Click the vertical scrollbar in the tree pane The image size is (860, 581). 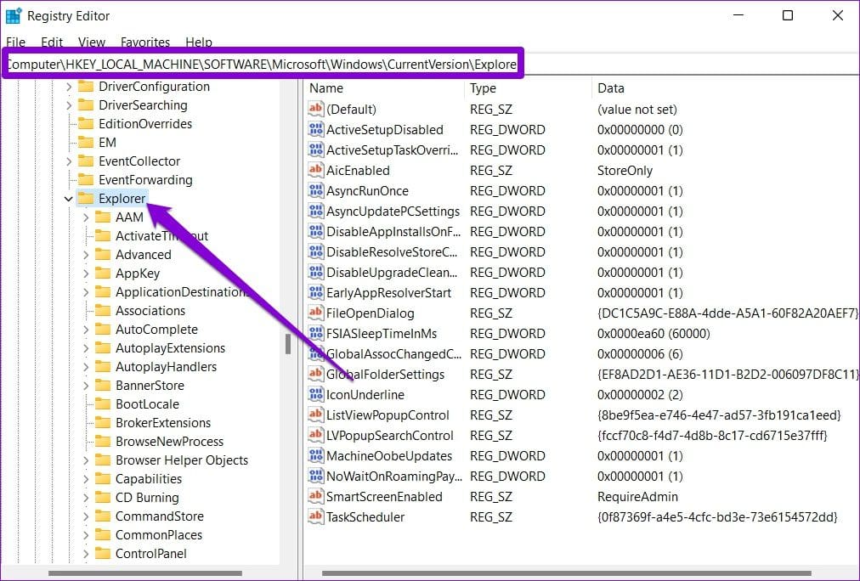click(x=288, y=343)
